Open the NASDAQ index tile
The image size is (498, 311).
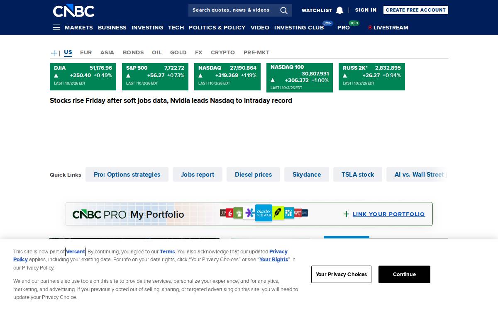pos(227,77)
